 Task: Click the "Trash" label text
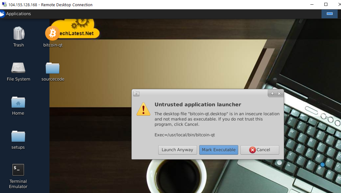19,45
